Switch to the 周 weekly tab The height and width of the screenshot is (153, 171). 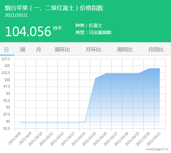pyautogui.click(x=22, y=50)
